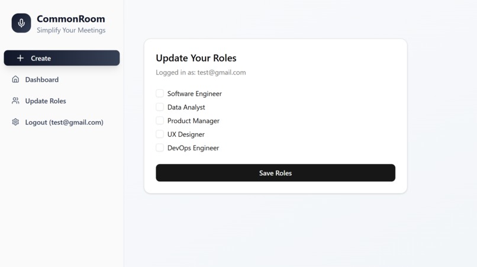Open the Dashboard menu item
The image size is (477, 267).
click(62, 79)
